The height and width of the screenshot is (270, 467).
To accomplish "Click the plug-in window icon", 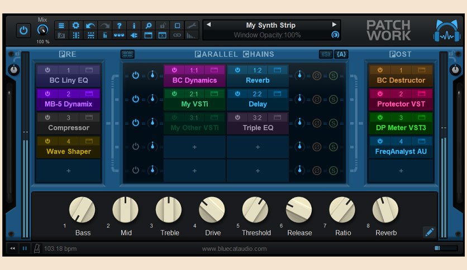I will point(148,35).
